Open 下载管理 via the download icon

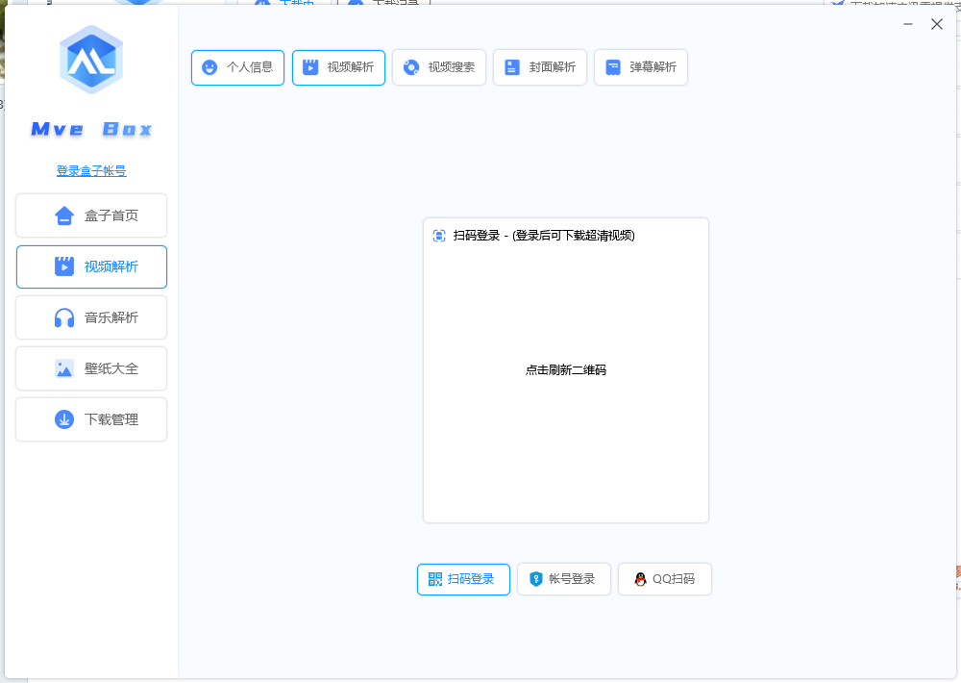pyautogui.click(x=63, y=418)
